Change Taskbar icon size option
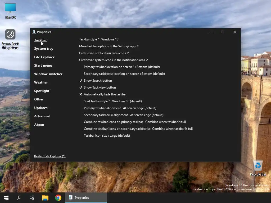271x203 pixels. coord(107,136)
